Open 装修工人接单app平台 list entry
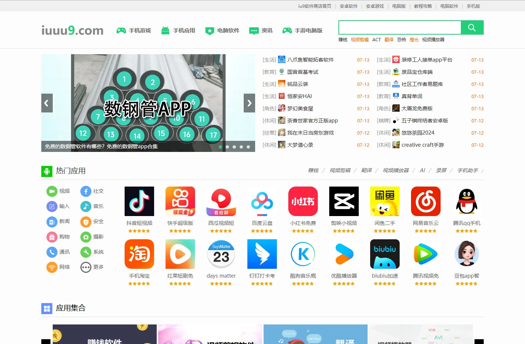525x344 pixels. pos(427,60)
